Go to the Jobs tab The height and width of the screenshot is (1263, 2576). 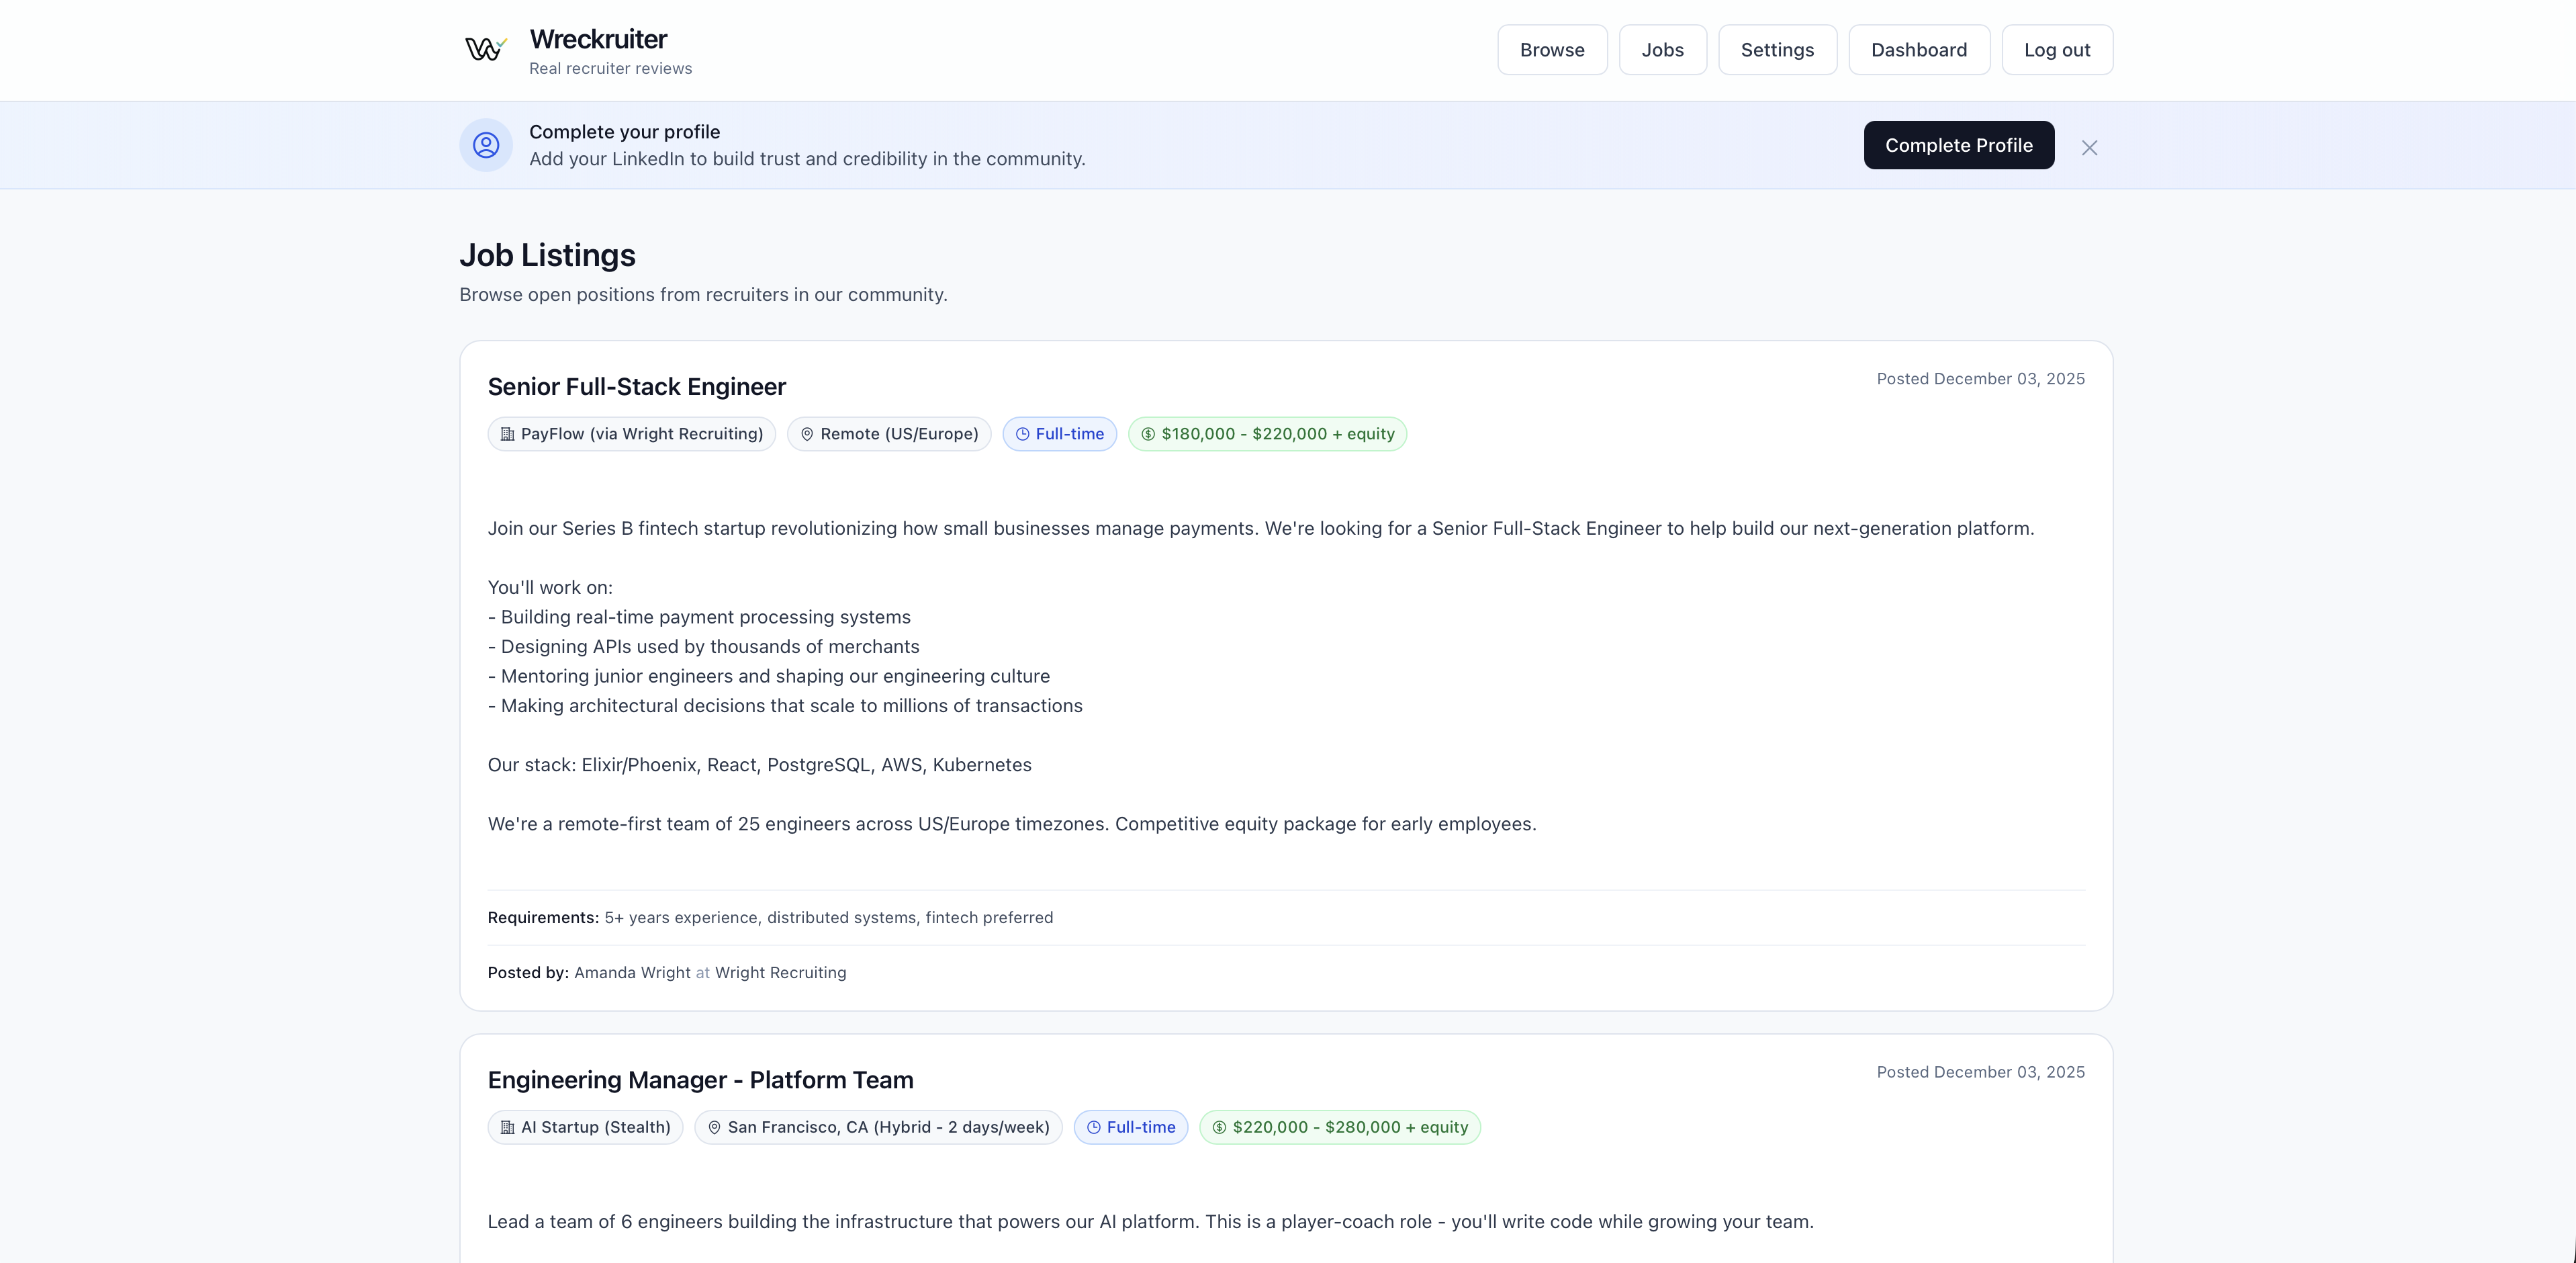pos(1662,50)
